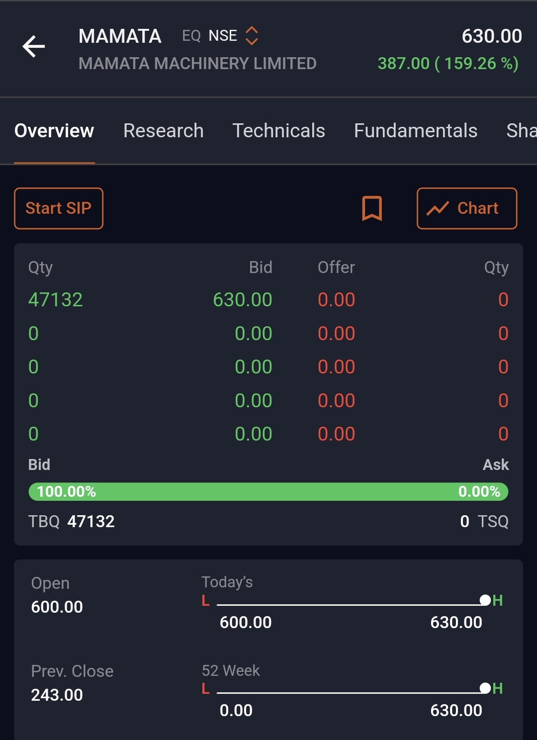Tap the Today's low 600.00

(246, 622)
